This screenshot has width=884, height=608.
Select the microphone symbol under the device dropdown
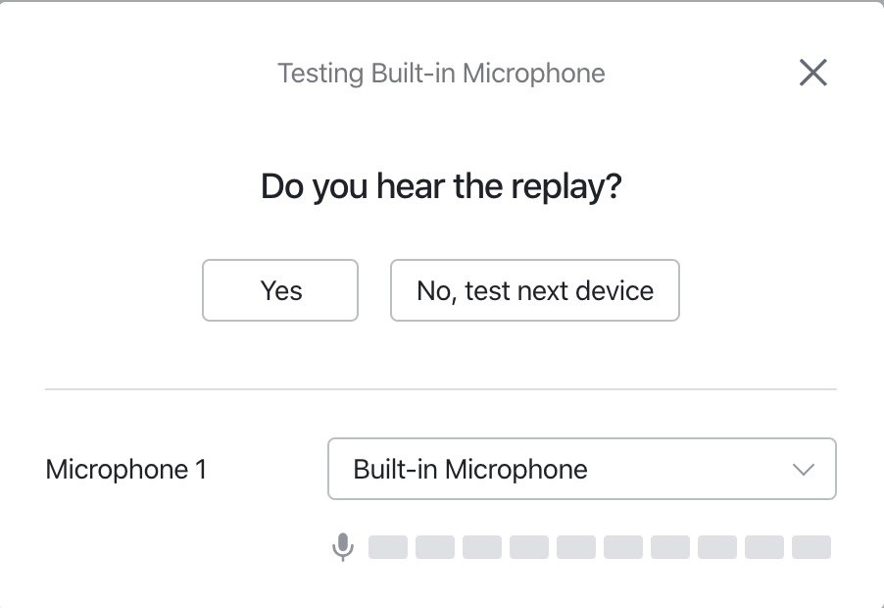click(343, 546)
